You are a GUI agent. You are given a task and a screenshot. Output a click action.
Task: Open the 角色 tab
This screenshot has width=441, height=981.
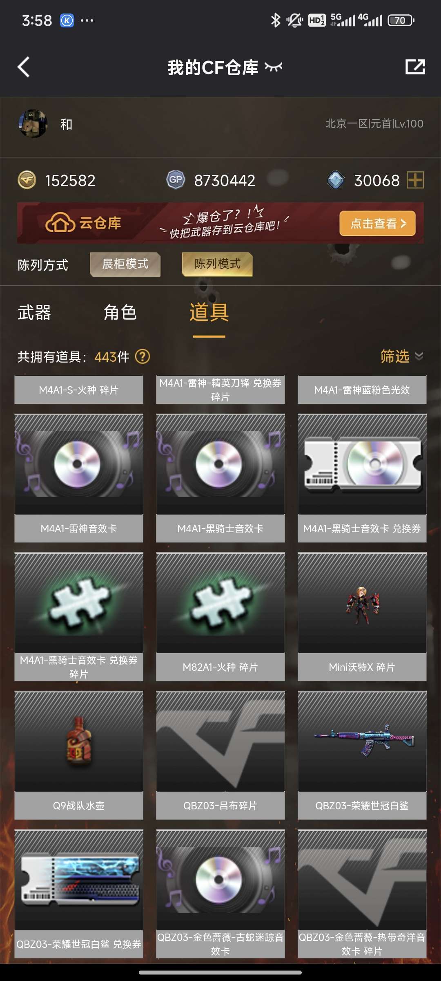(120, 313)
